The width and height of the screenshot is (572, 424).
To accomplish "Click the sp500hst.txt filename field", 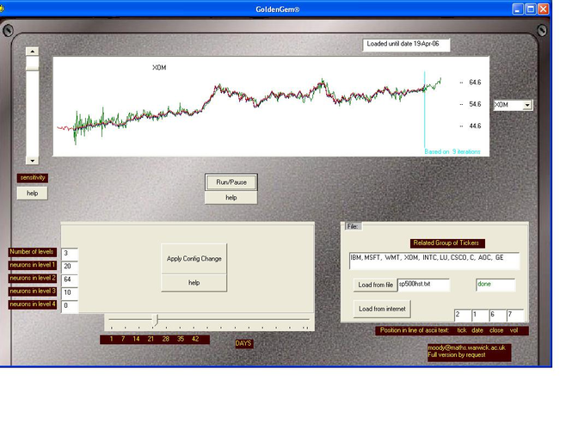I will pos(423,285).
